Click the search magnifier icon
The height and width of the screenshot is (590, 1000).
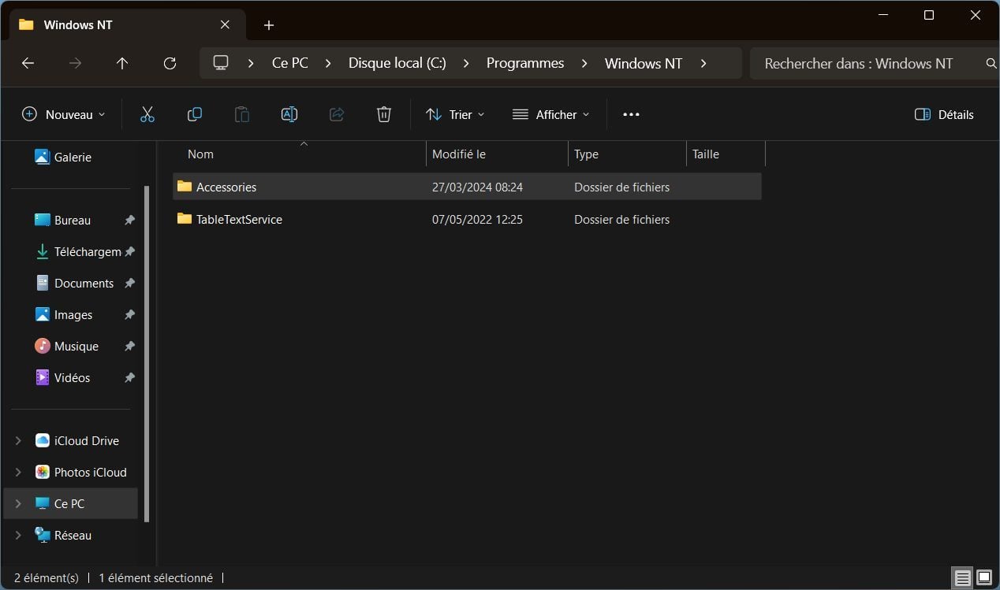coord(991,63)
